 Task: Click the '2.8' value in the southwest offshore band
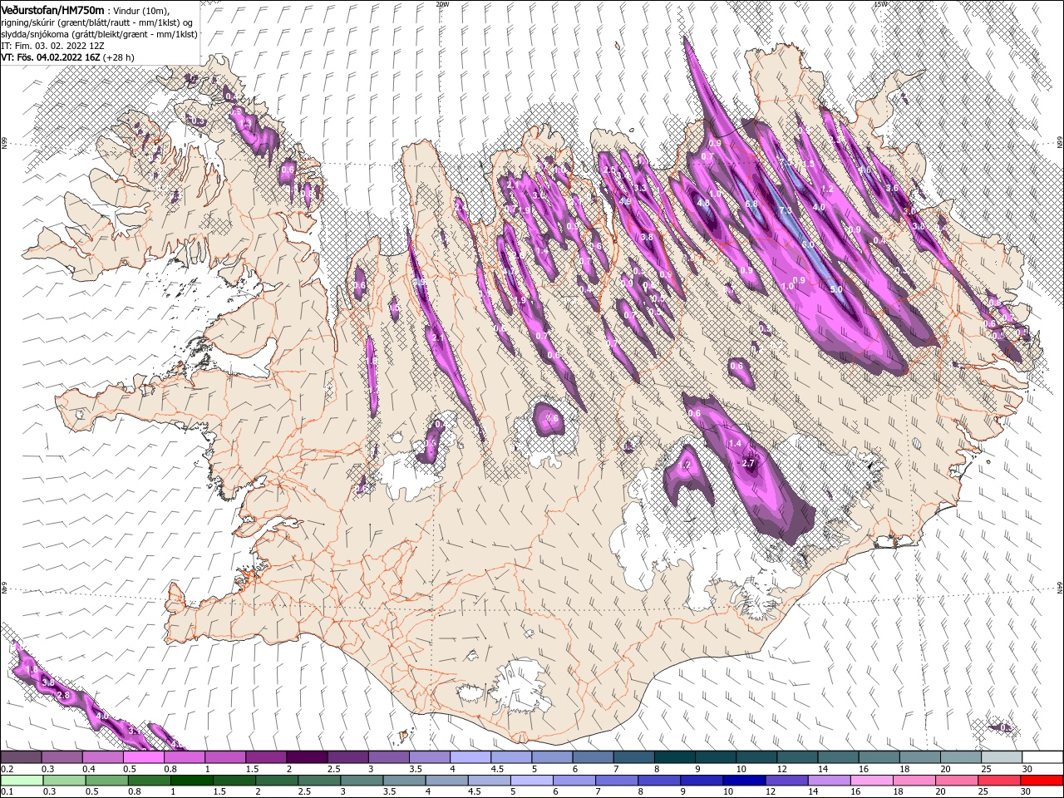point(64,695)
